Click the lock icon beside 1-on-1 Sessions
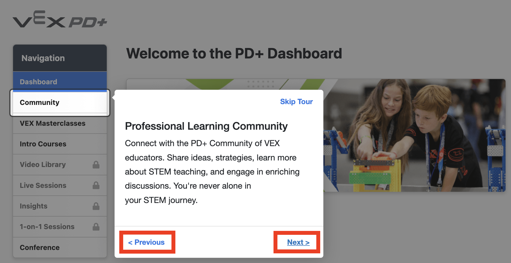The width and height of the screenshot is (511, 263). point(96,227)
